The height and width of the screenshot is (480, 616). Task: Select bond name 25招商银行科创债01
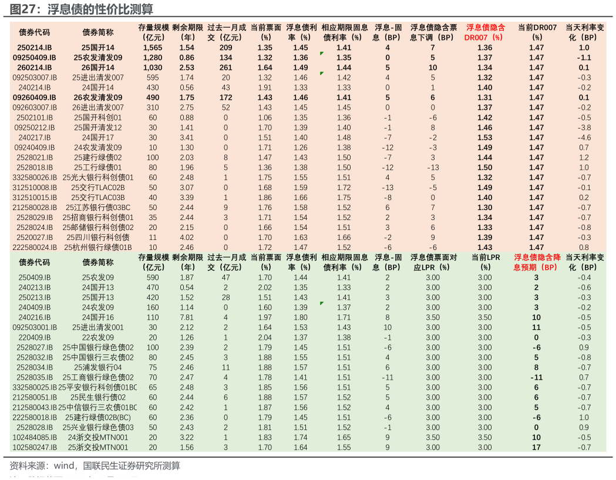(x=98, y=218)
